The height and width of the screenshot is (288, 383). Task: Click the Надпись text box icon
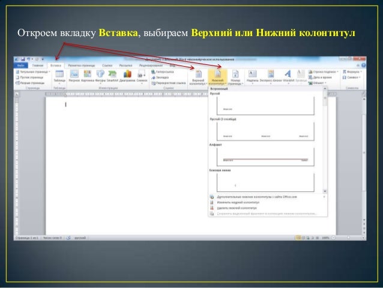pyautogui.click(x=252, y=76)
